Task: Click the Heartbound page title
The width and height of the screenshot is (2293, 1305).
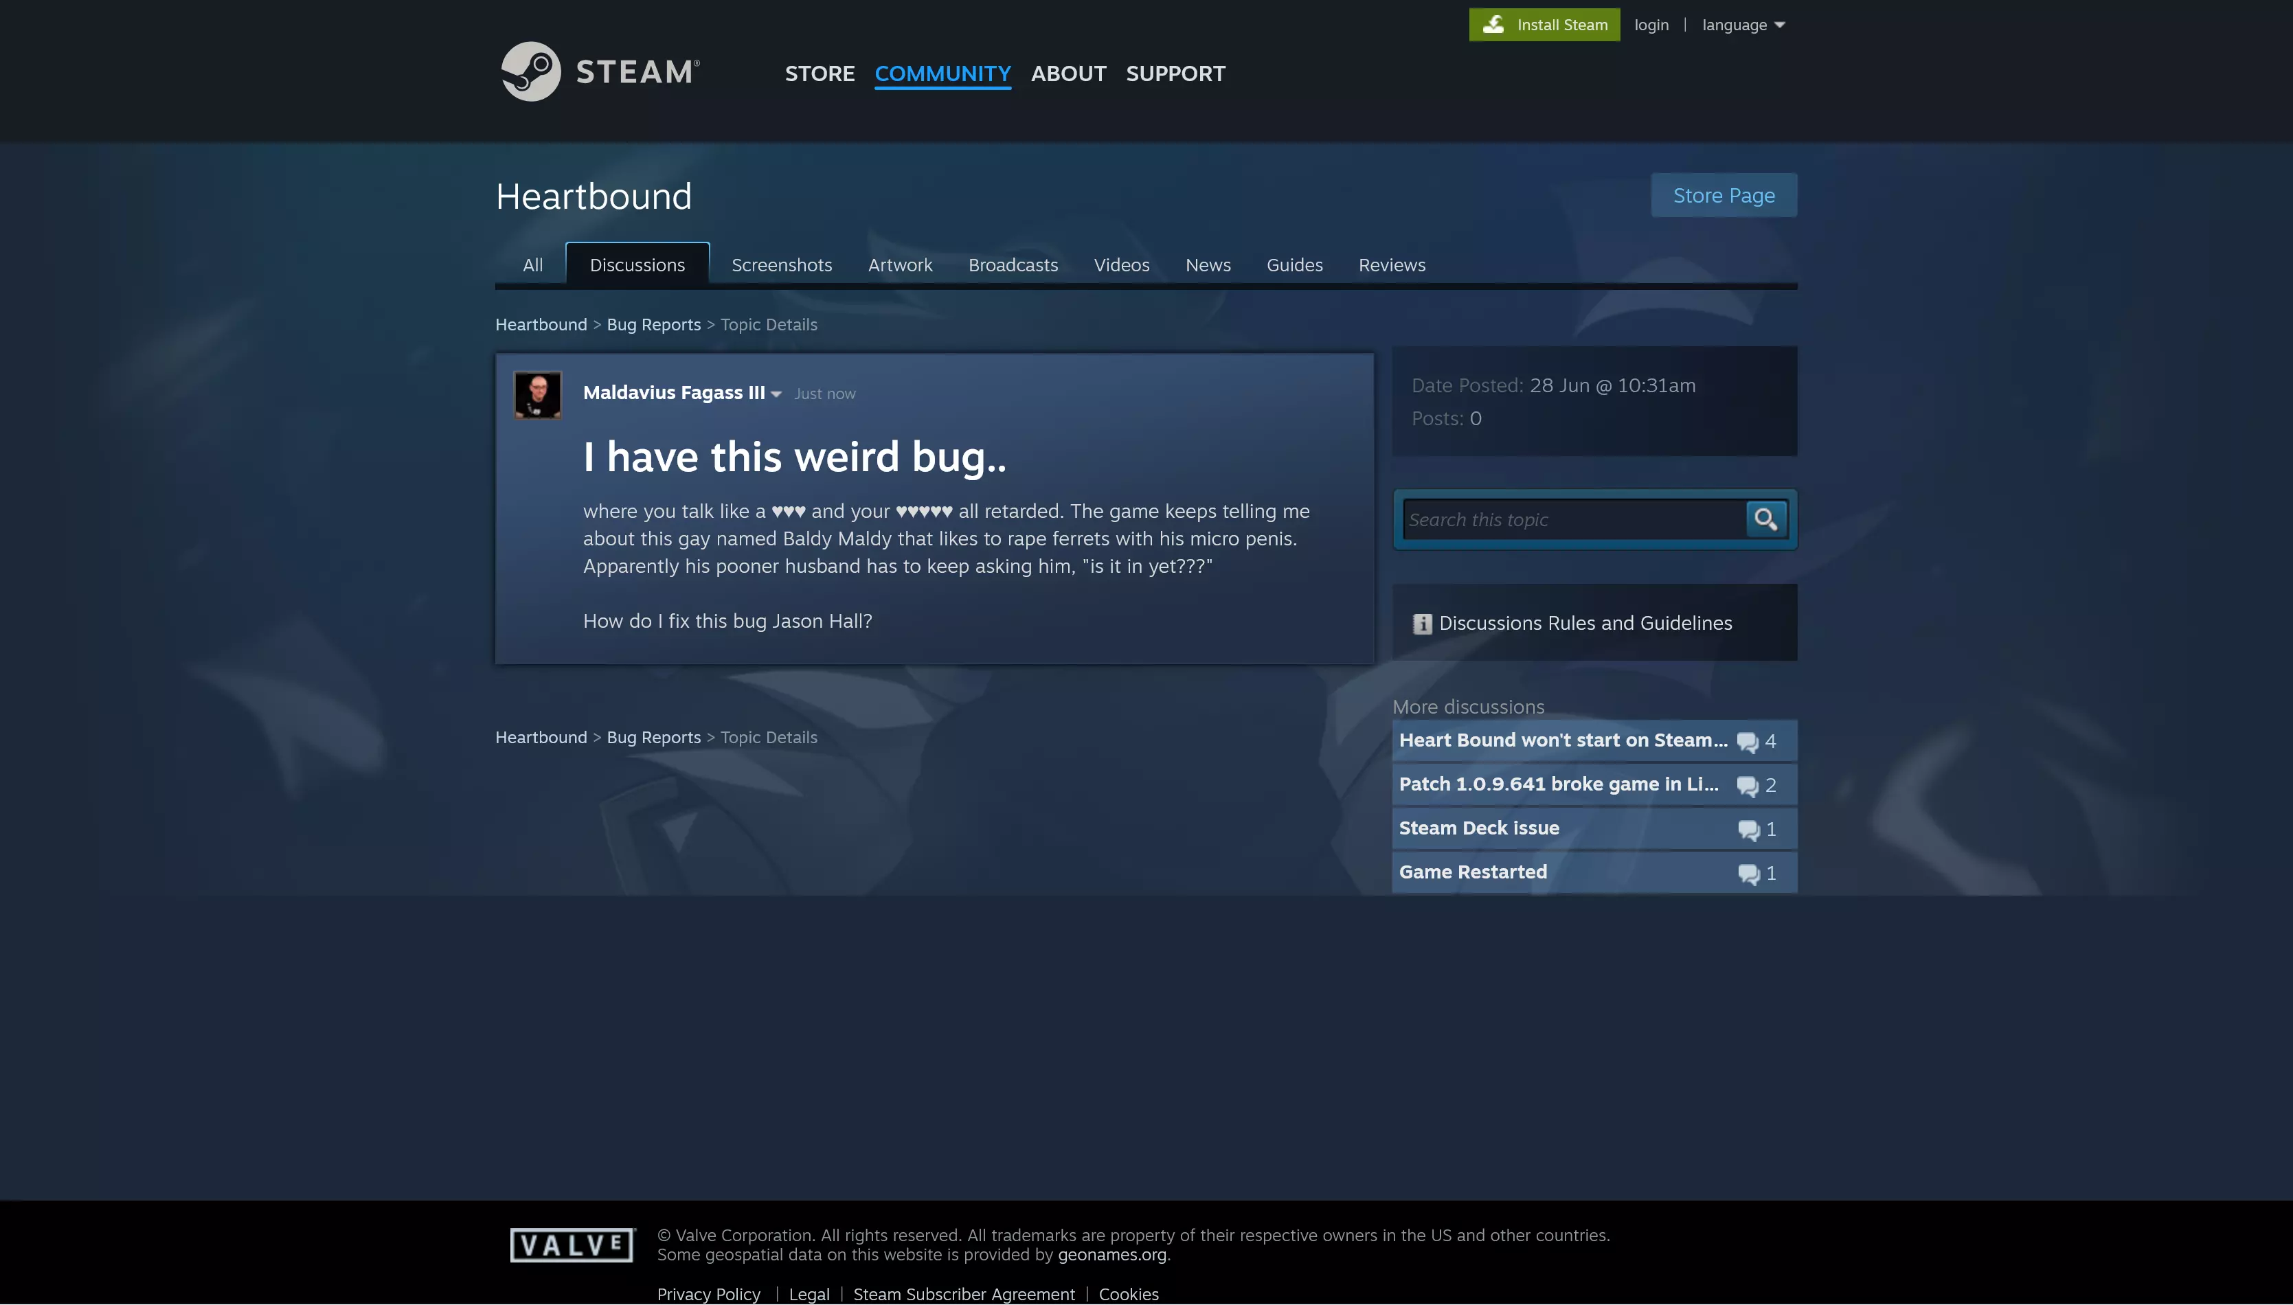Action: coord(594,196)
